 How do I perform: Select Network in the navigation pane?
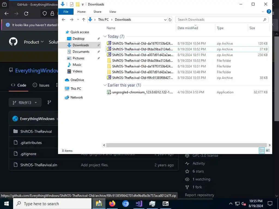[x=77, y=97]
